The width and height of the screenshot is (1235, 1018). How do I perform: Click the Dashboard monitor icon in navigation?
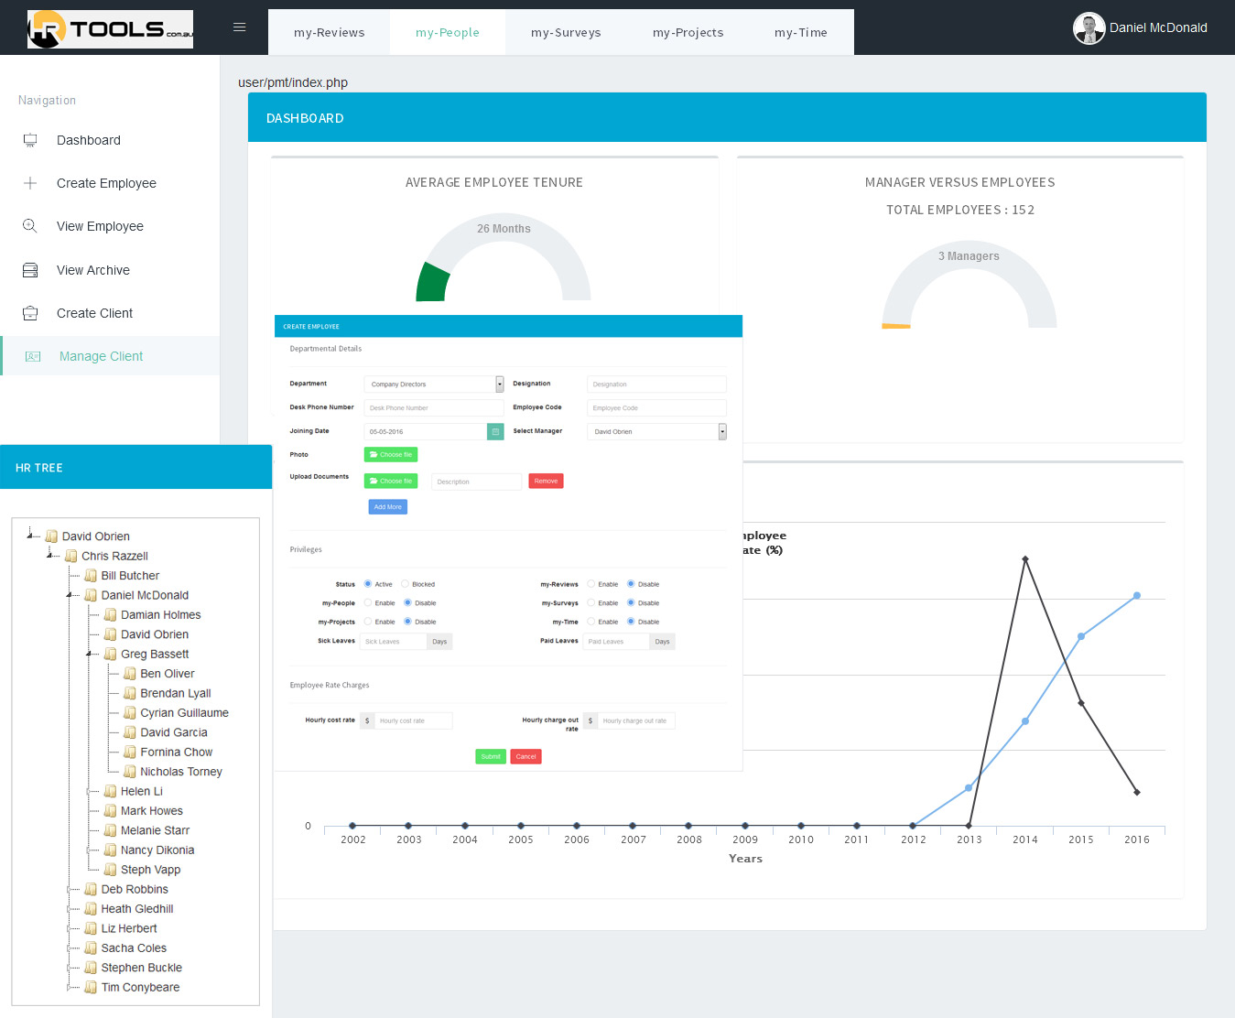tap(30, 140)
